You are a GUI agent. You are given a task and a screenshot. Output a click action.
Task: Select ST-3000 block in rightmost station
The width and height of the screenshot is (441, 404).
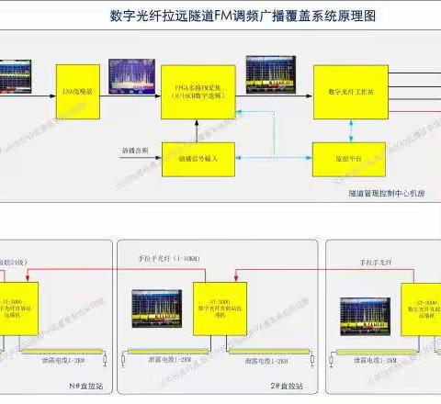421,309
